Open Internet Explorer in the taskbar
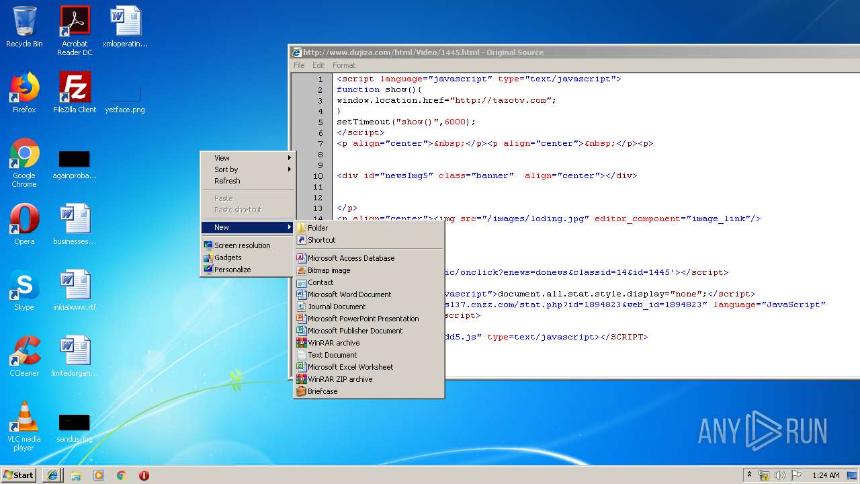The width and height of the screenshot is (860, 484). (52, 475)
